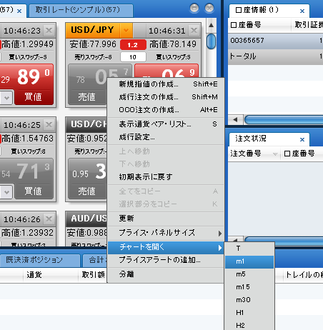Viewport: 323px width, 330px height.
Task: Close the 10:46:26 price panel
Action: (49, 219)
